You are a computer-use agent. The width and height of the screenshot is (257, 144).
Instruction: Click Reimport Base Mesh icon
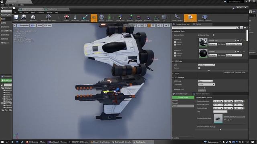pos(48,18)
